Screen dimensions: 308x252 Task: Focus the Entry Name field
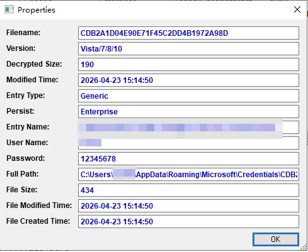188,127
